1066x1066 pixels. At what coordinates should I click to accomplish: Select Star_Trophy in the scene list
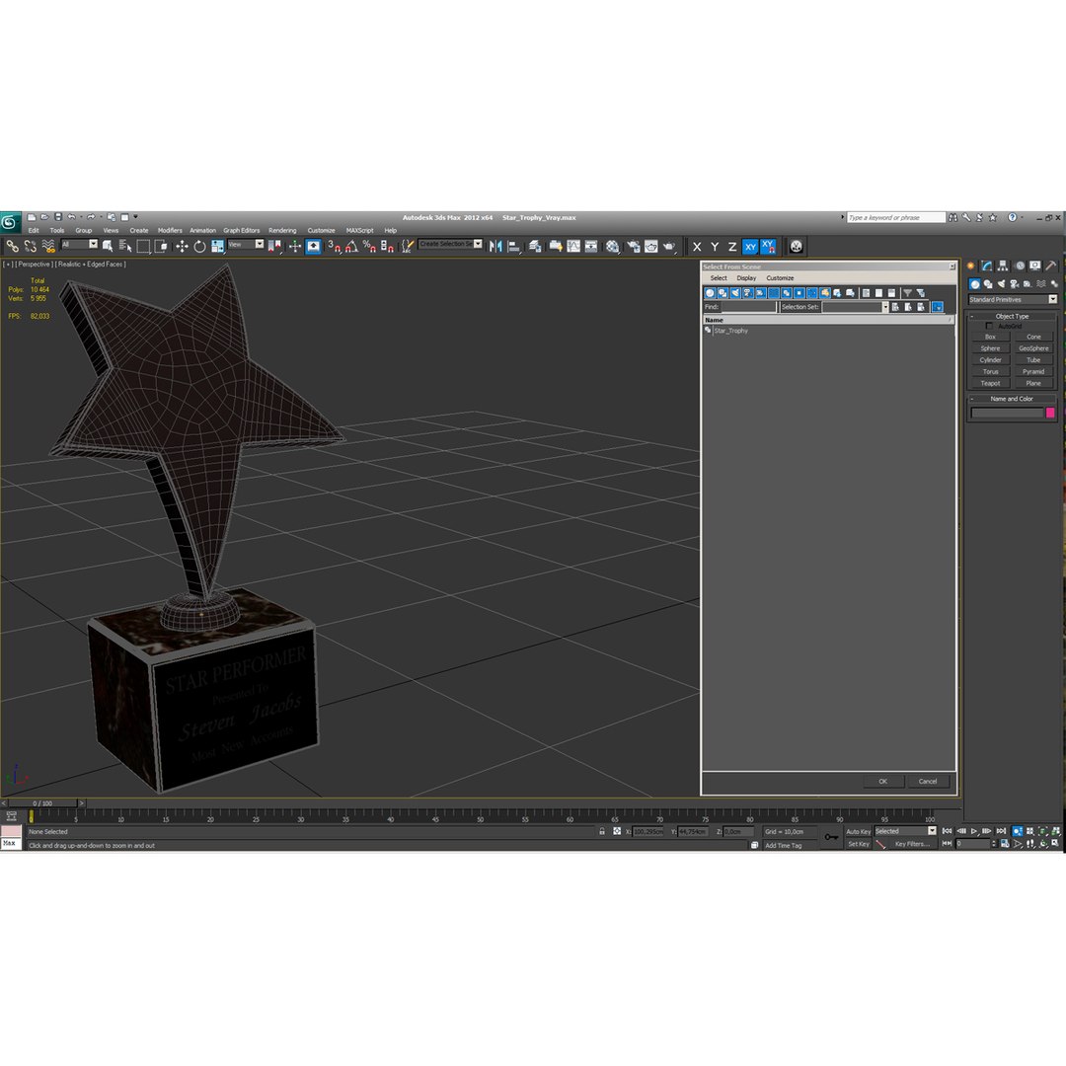point(730,331)
